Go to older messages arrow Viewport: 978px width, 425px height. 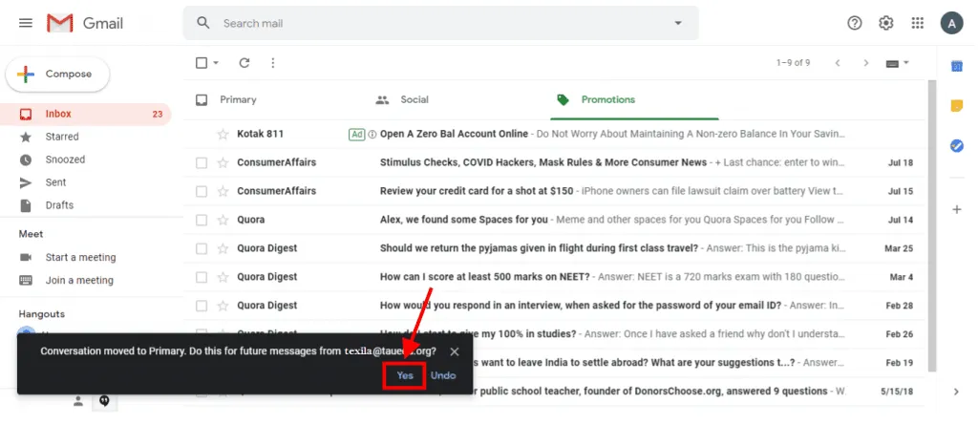(x=865, y=63)
